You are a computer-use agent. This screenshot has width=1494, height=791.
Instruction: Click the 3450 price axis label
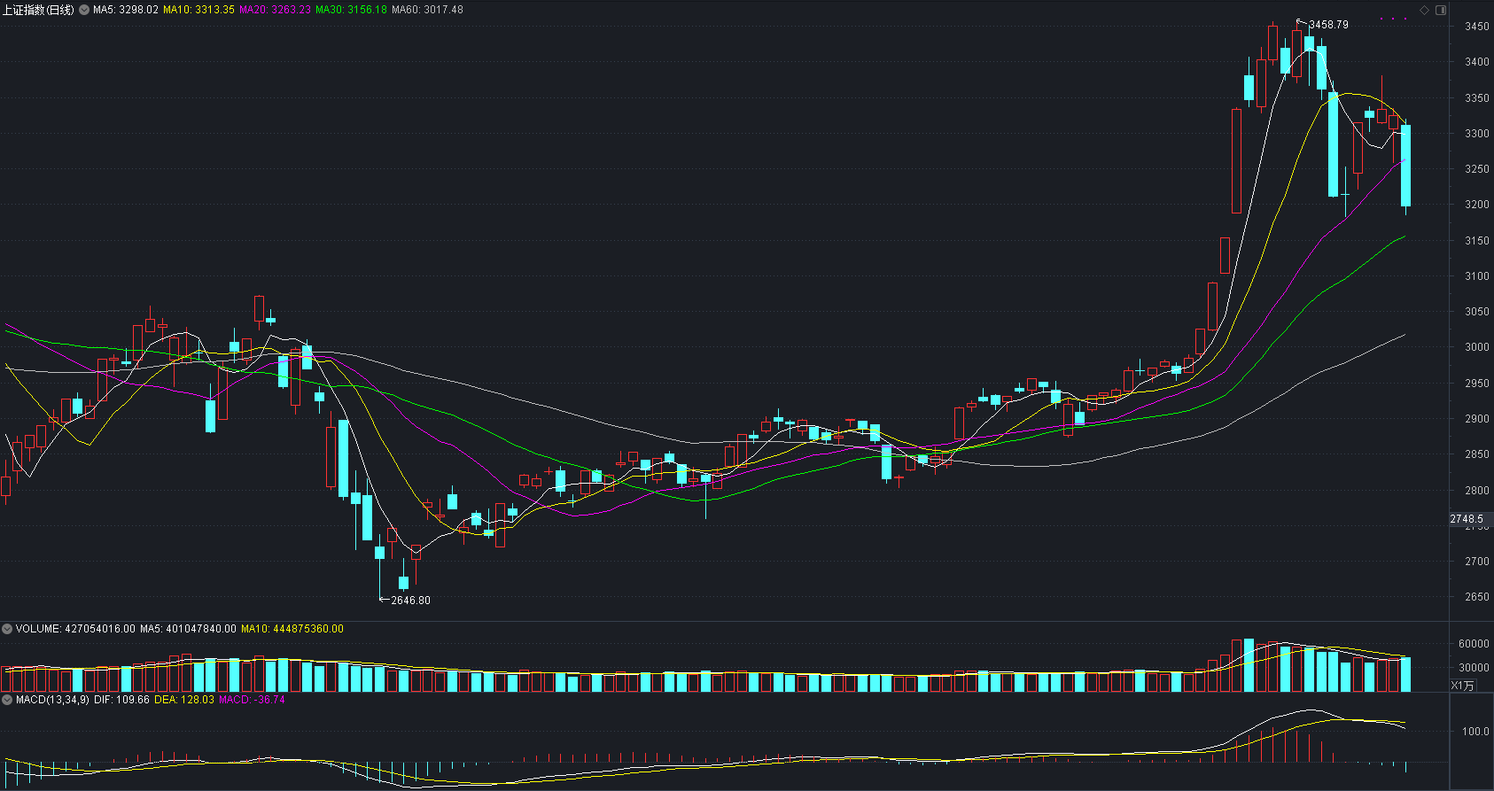pos(1477,27)
